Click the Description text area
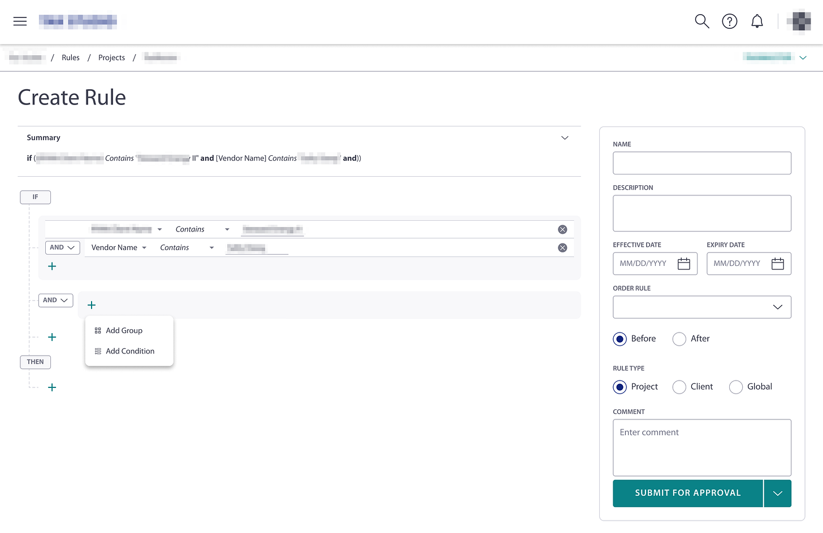 click(x=702, y=213)
